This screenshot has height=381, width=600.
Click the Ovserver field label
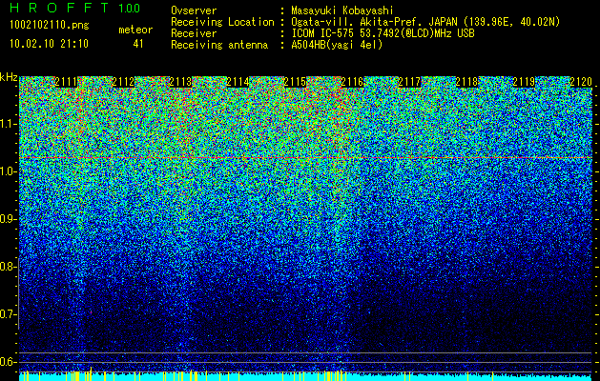(194, 11)
